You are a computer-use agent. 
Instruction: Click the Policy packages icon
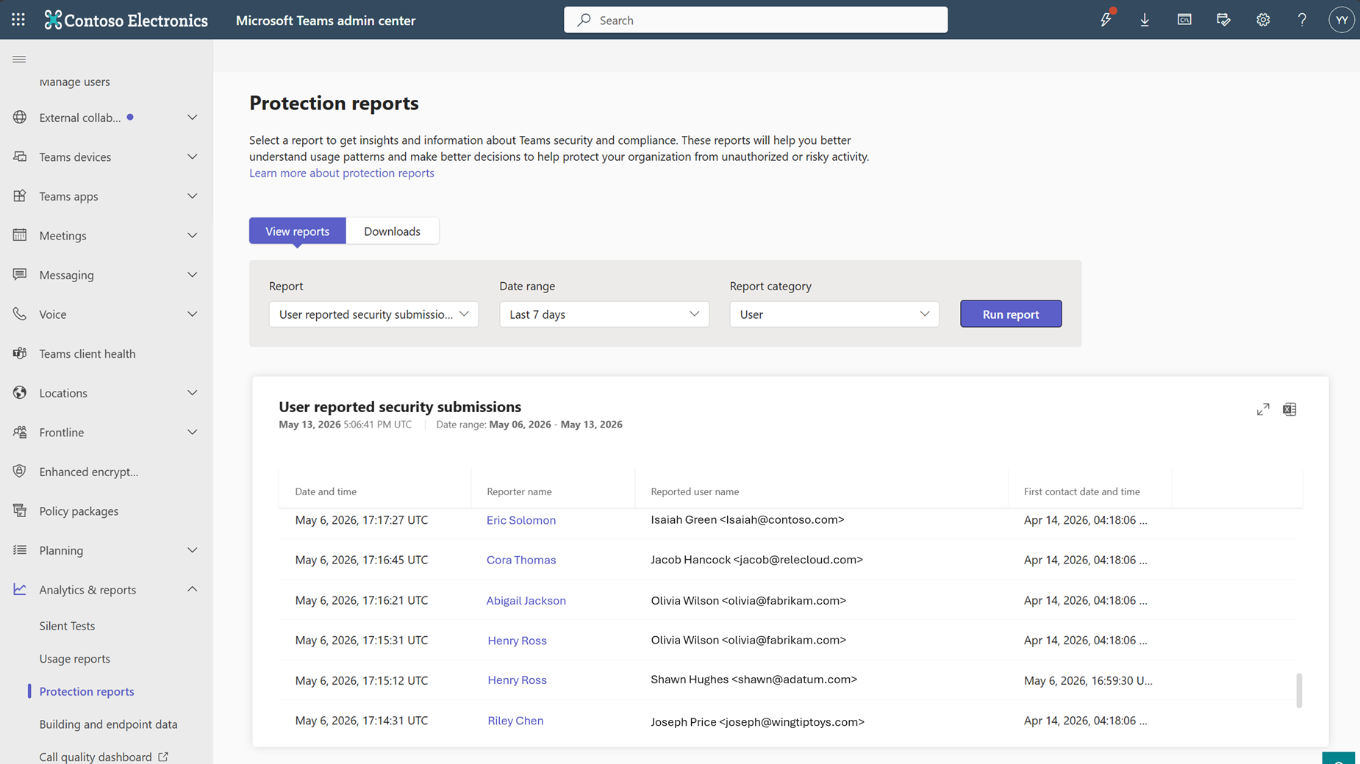point(20,511)
